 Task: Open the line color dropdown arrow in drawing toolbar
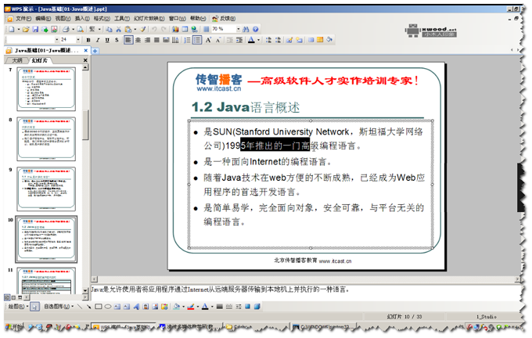[x=197, y=307]
